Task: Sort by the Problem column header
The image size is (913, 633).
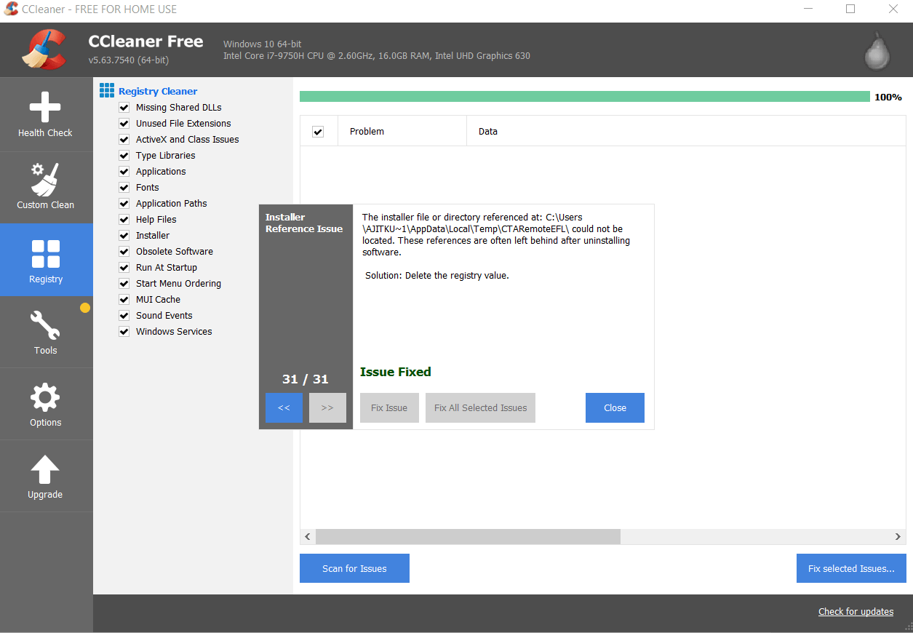Action: (x=402, y=132)
